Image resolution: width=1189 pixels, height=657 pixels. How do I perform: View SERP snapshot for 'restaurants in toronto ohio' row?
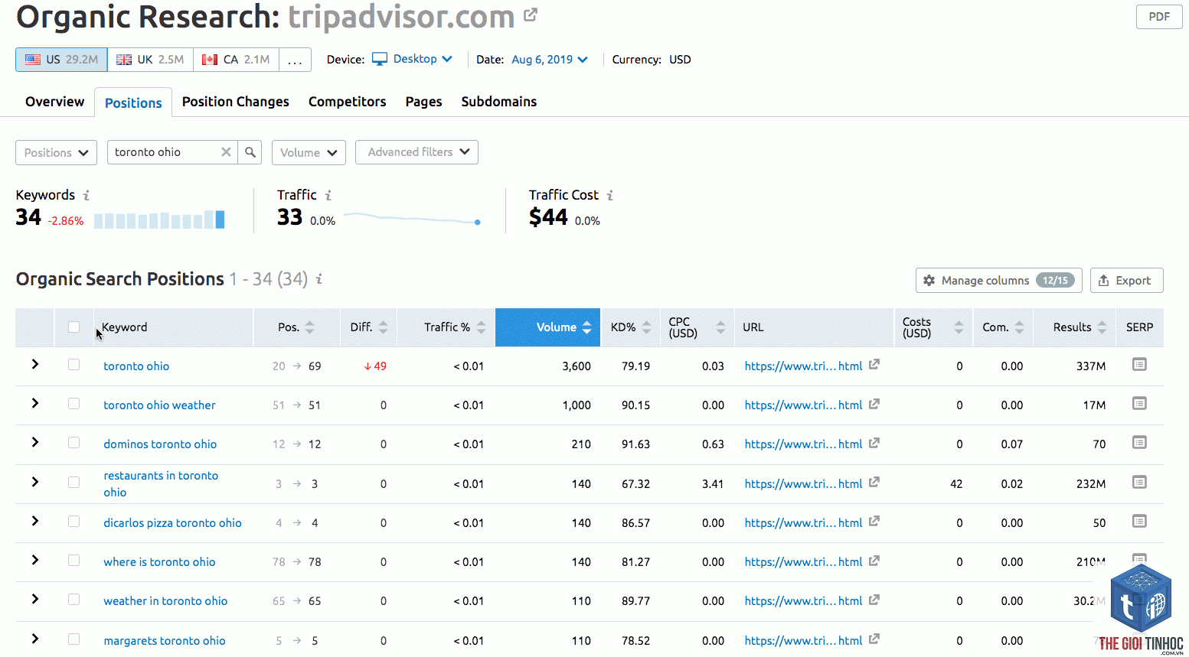pyautogui.click(x=1139, y=483)
